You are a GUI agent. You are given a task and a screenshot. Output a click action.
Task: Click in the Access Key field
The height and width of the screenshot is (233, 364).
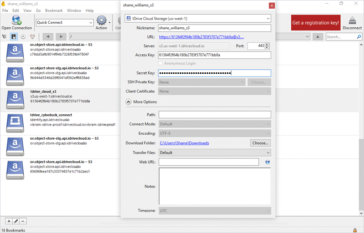click(x=214, y=55)
